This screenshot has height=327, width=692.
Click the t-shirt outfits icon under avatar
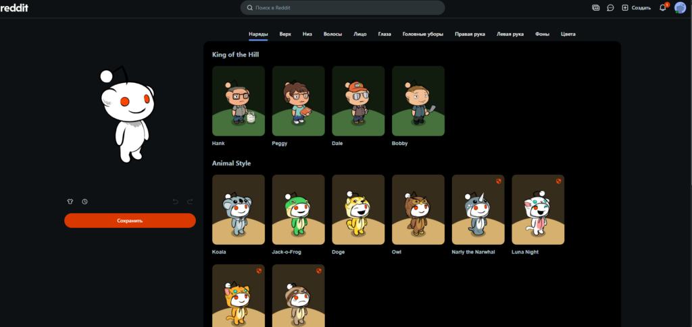(70, 202)
